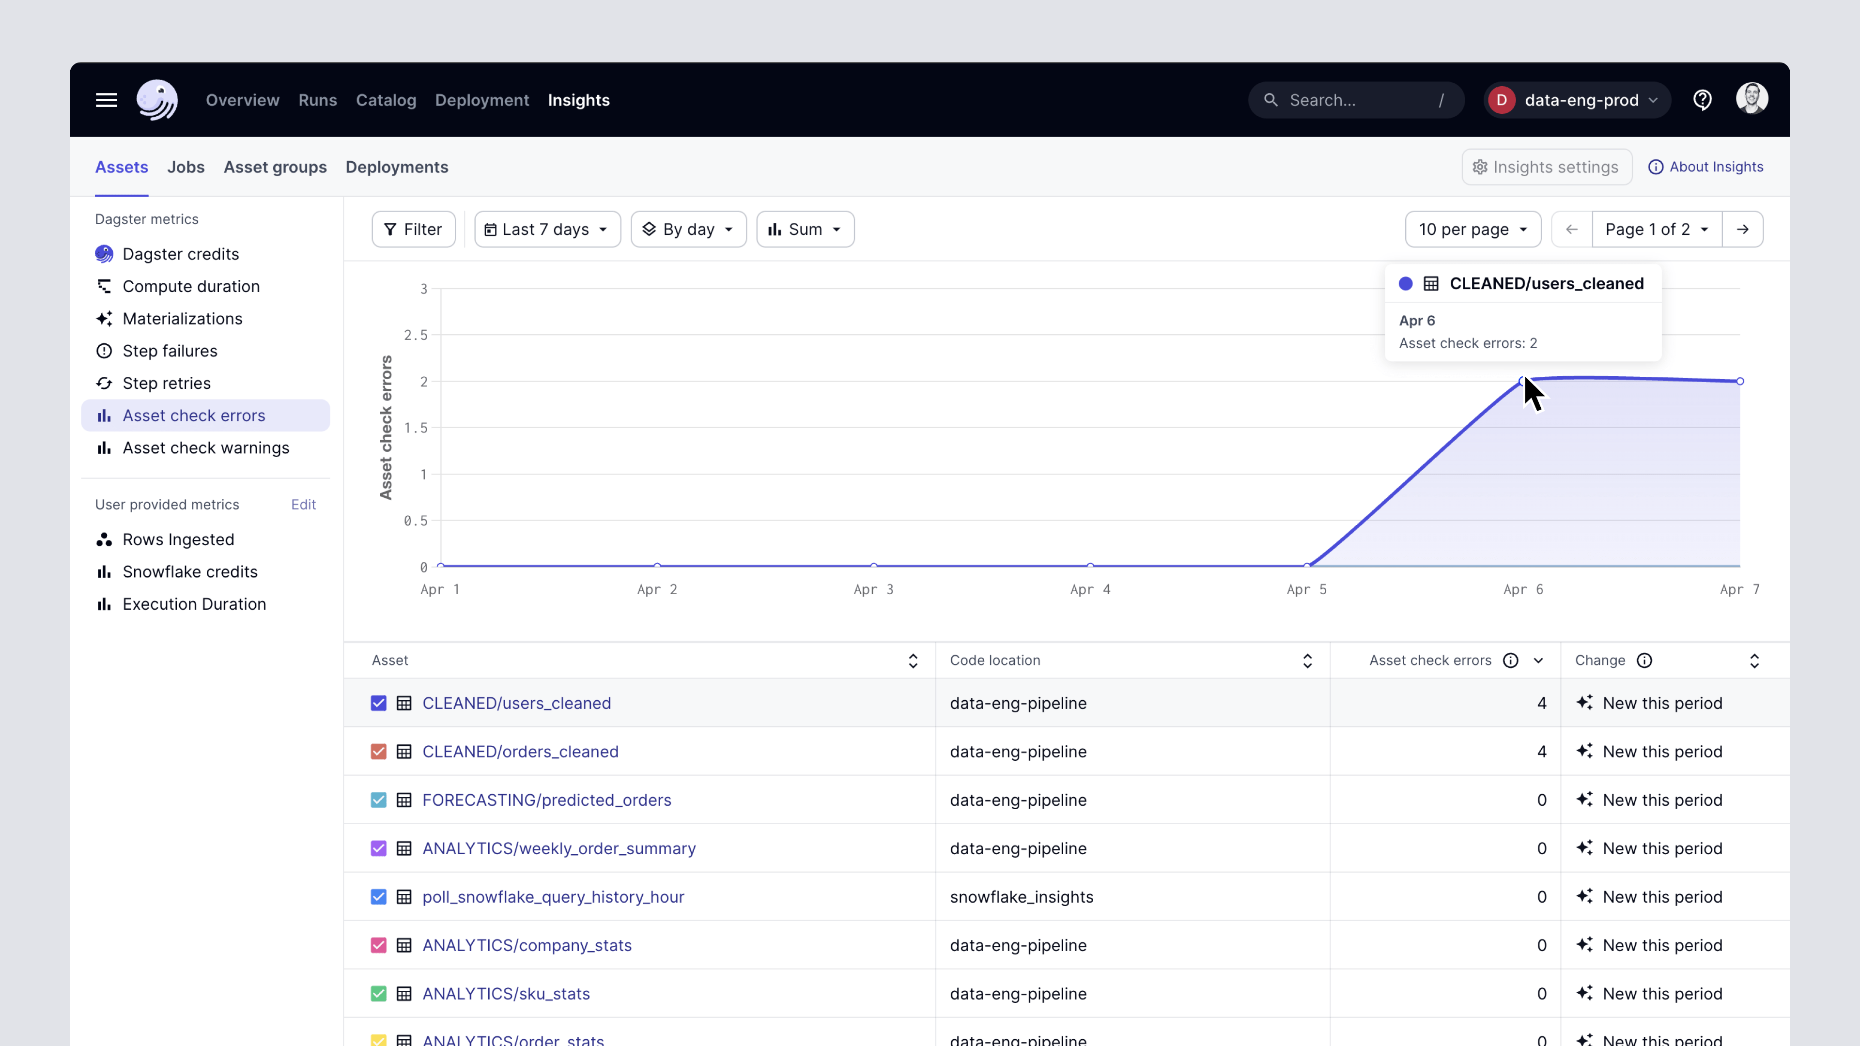Select Rows Ingested metric
This screenshot has height=1046, width=1860.
point(205,540)
